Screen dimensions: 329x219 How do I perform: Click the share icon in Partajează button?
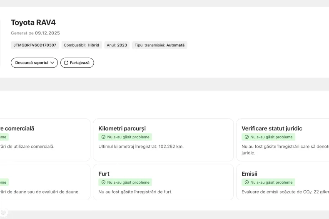(x=66, y=63)
